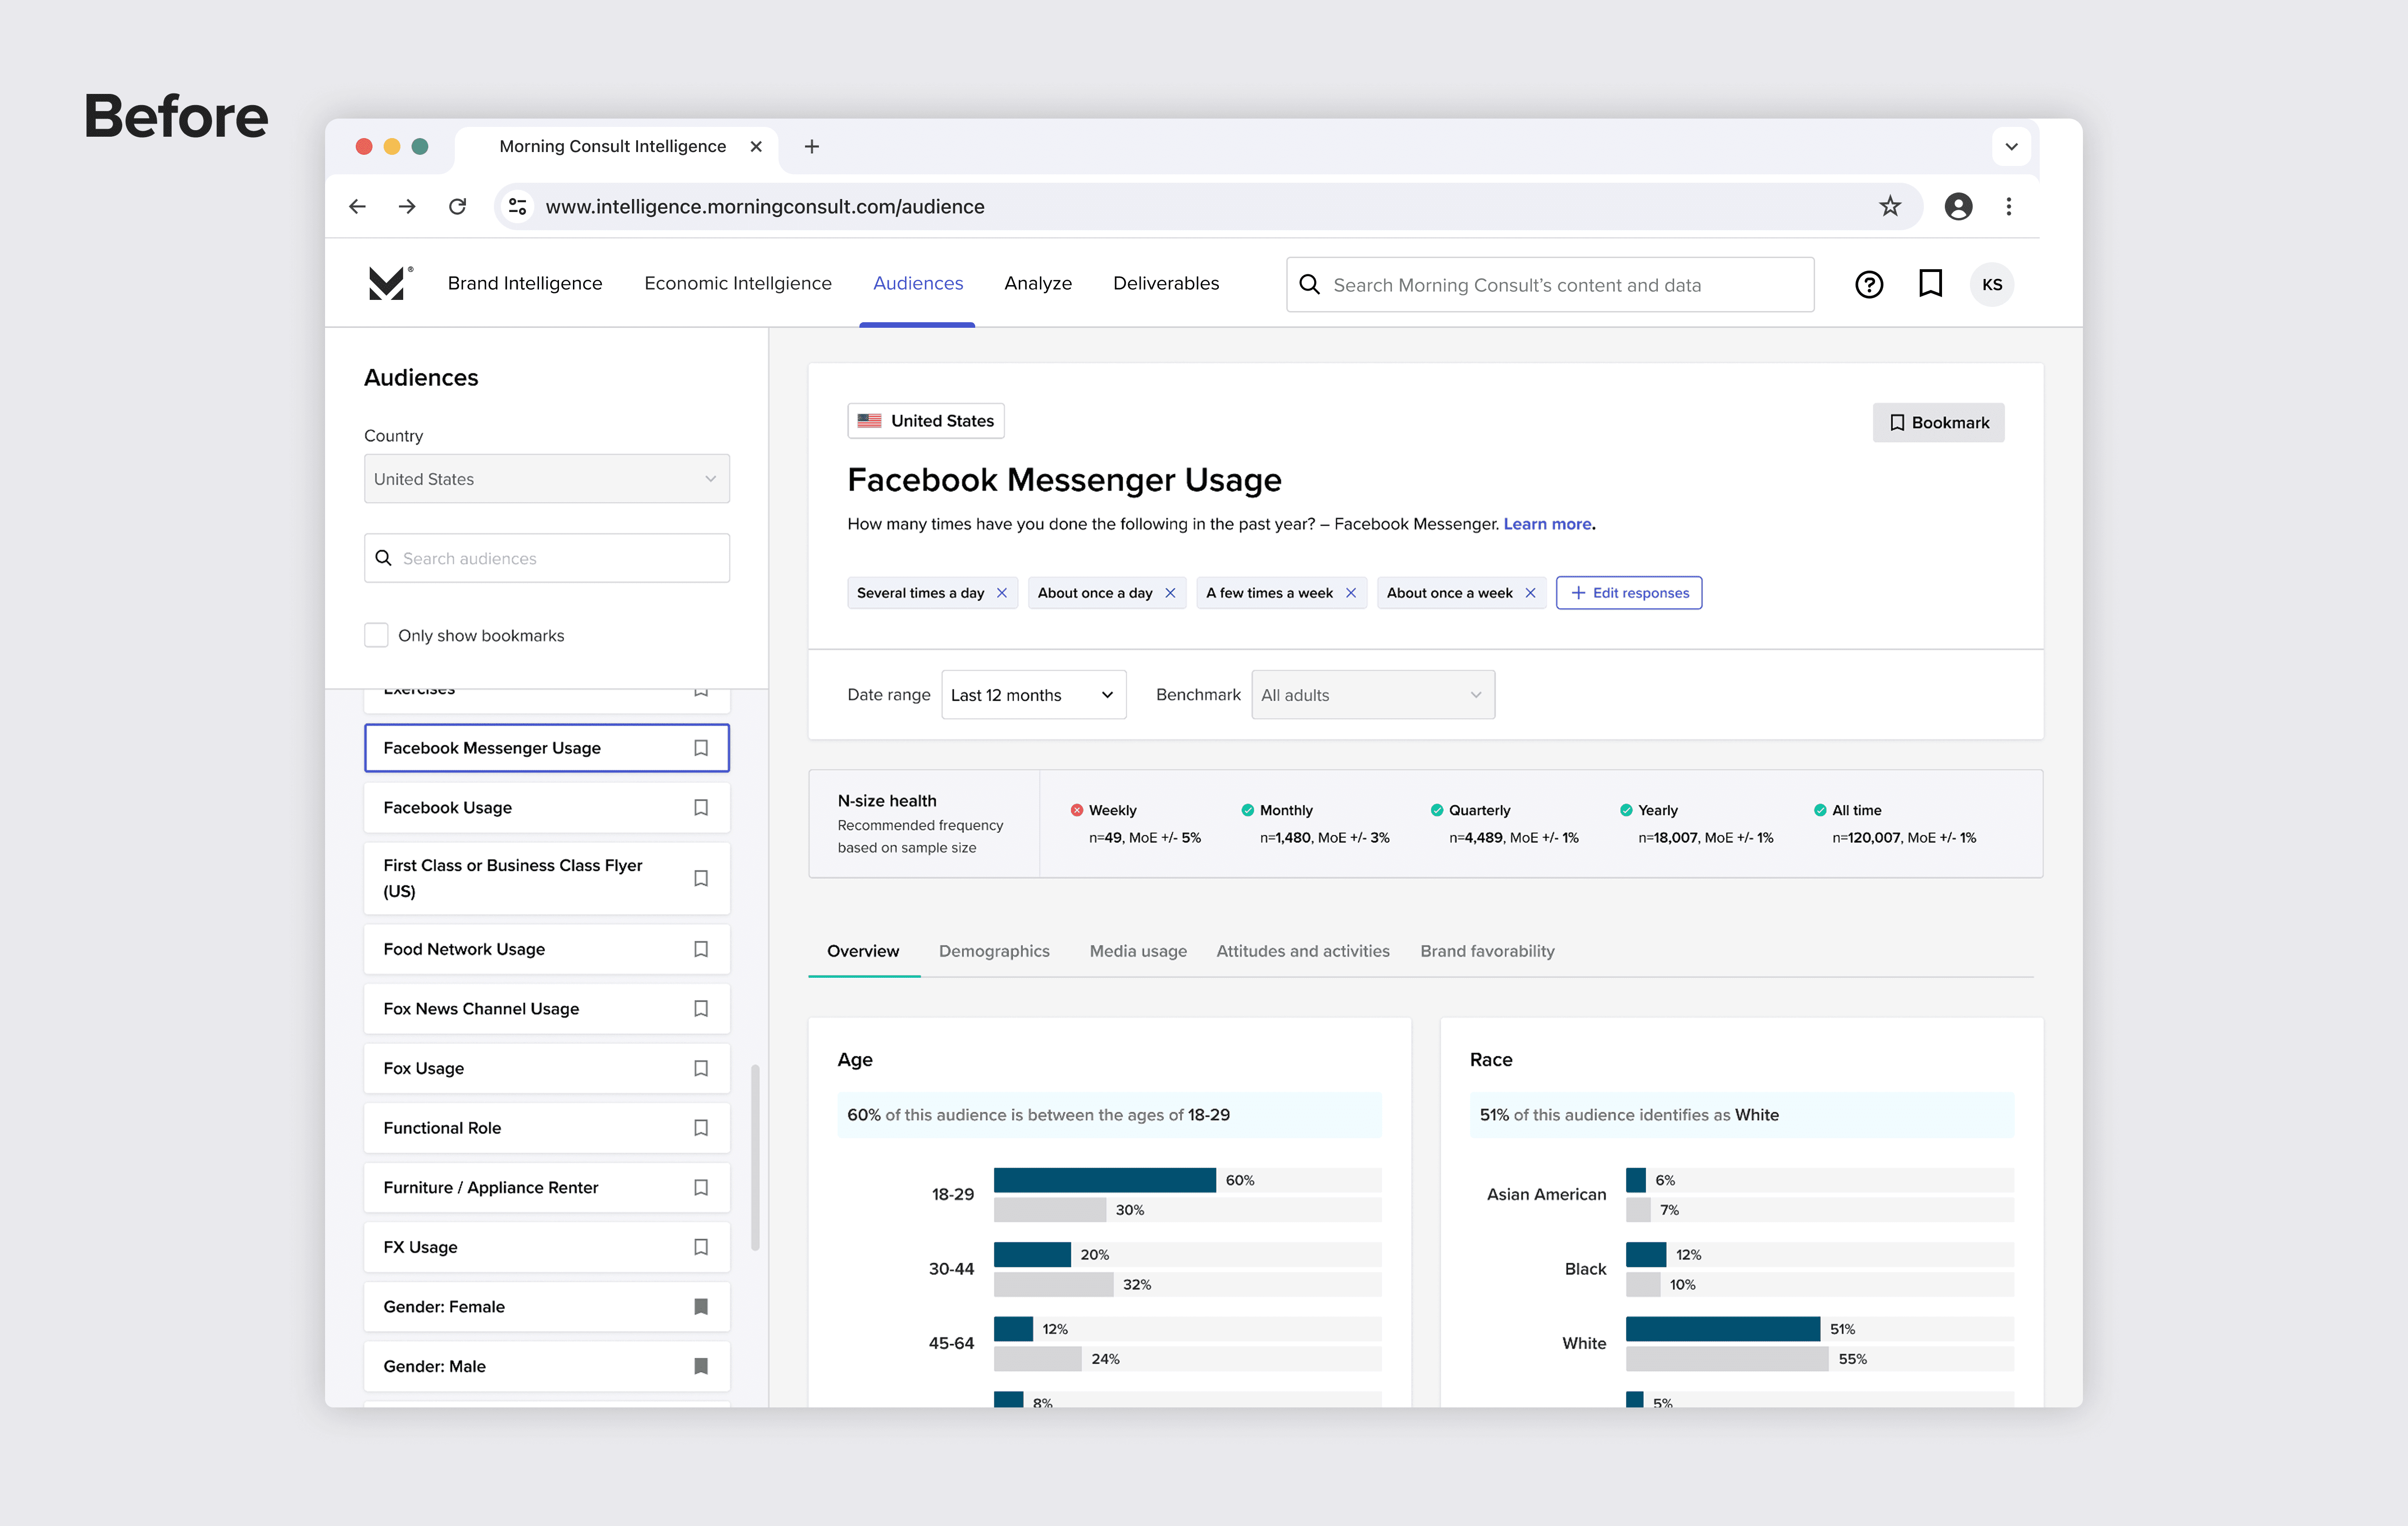Expand the Date range dropdown
The width and height of the screenshot is (2408, 1526).
(1033, 695)
